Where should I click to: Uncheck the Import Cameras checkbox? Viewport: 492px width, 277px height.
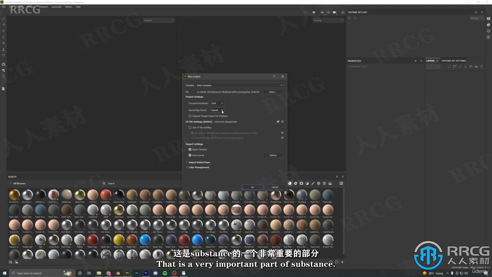tap(190, 149)
